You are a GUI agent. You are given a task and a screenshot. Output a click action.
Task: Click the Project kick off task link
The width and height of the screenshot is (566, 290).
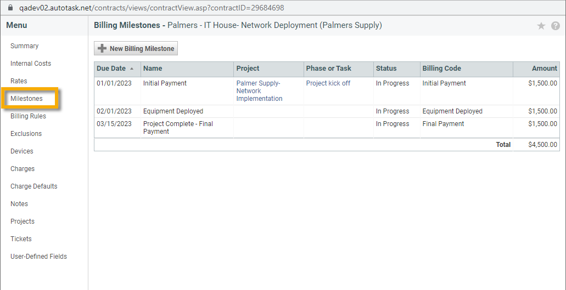point(328,83)
